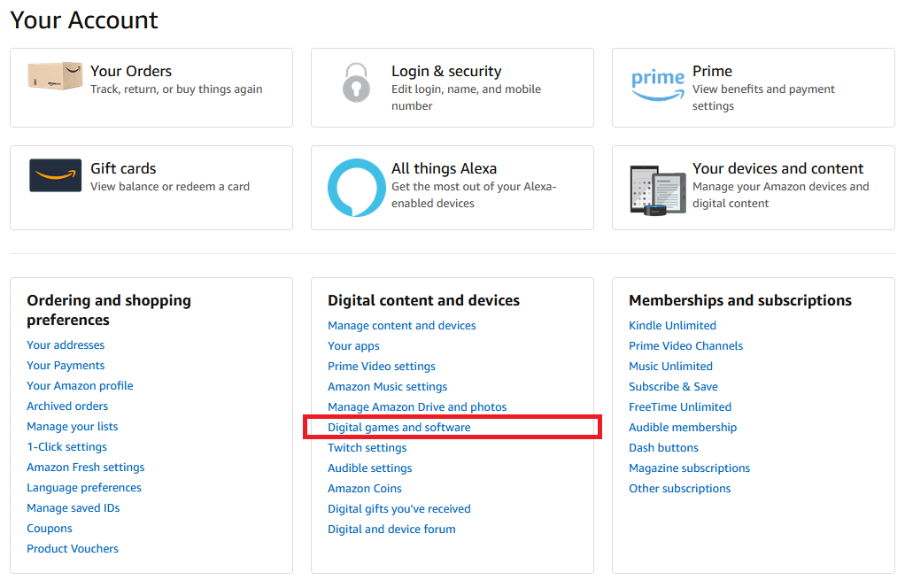Click 'Manage your Amazon devices' description text
Viewport: 905px width, 580px height.
pos(780,195)
